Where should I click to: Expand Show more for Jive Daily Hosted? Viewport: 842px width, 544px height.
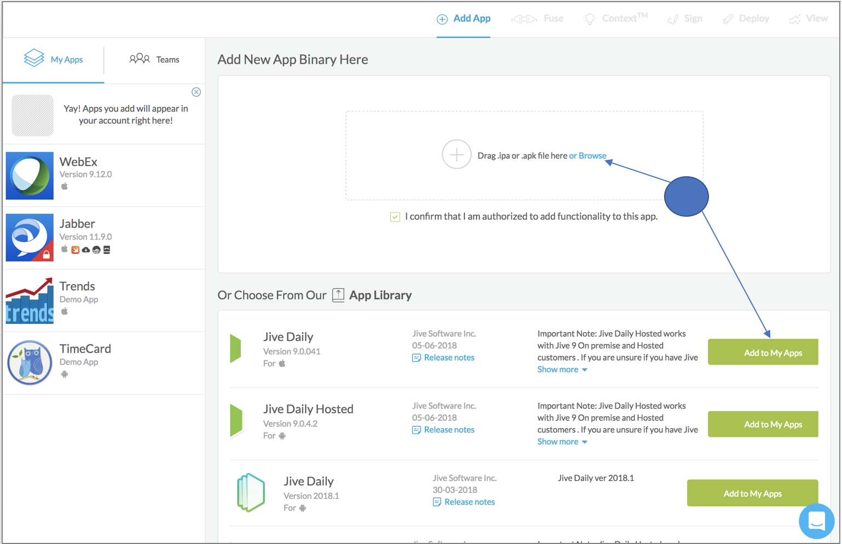coord(562,442)
